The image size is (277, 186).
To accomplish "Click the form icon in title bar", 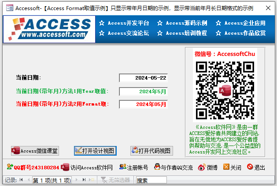I will click(x=10, y=8).
